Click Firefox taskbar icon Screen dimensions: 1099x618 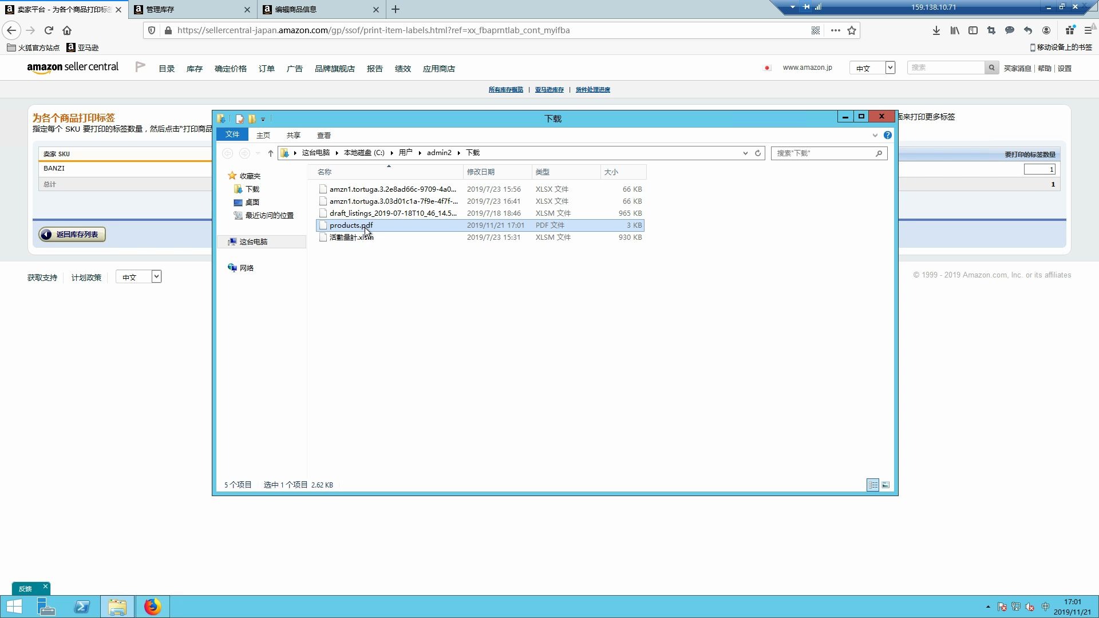tap(152, 607)
